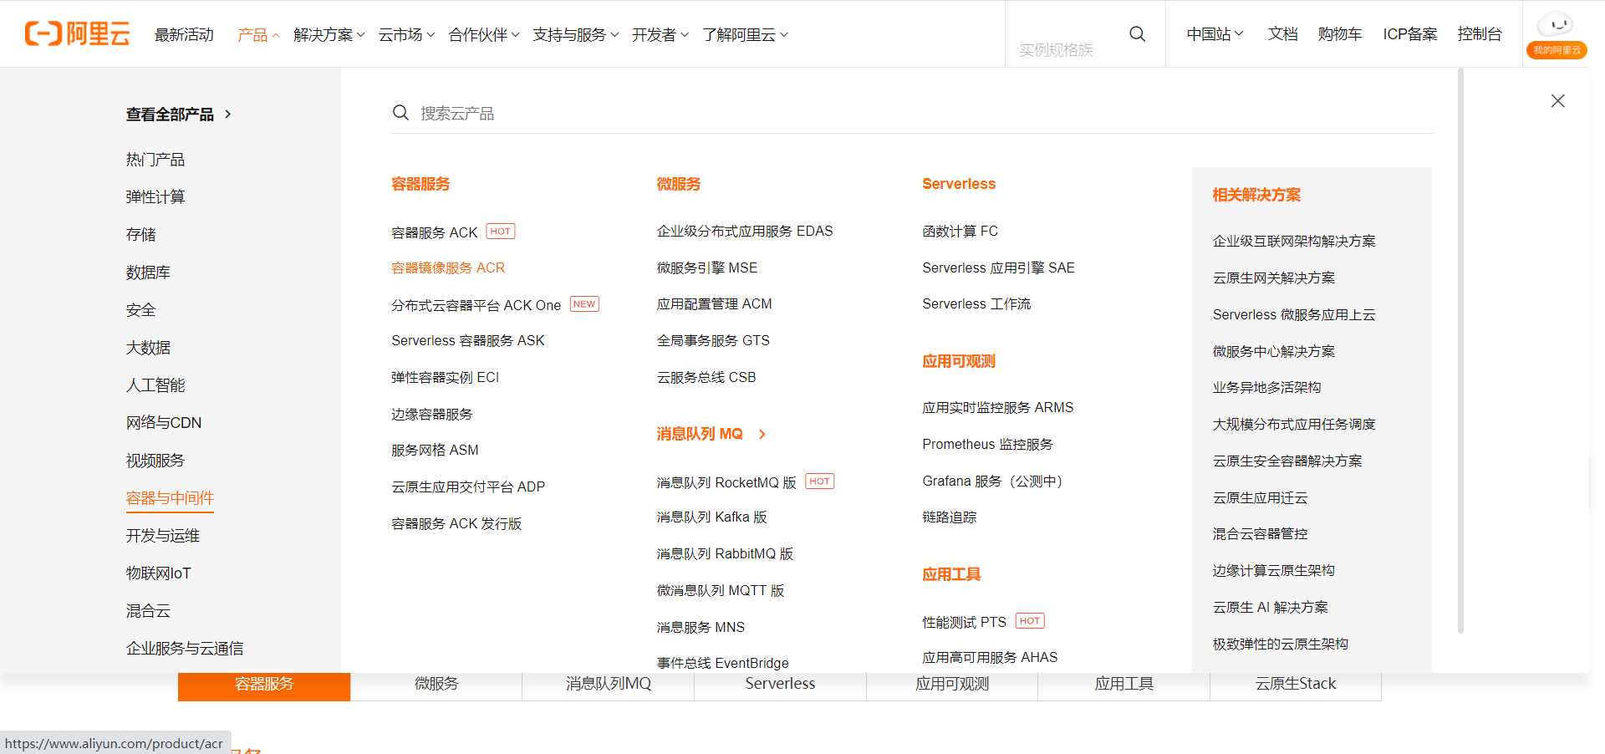Expand the 解决方案 dropdown
Viewport: 1605px width, 754px height.
coord(329,34)
